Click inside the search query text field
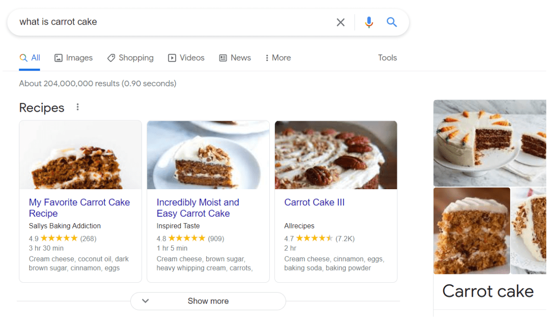This screenshot has width=555, height=321. [x=174, y=22]
